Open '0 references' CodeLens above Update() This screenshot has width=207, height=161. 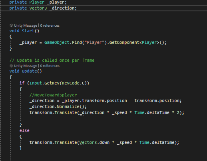click(x=50, y=66)
